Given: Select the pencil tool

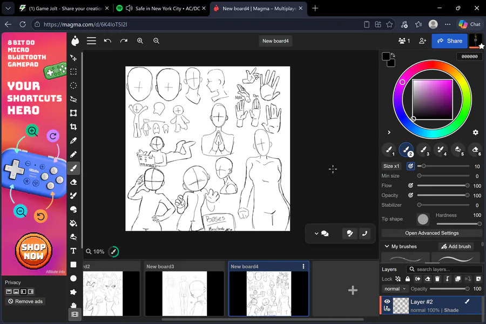Looking at the screenshot, I should coord(73,154).
